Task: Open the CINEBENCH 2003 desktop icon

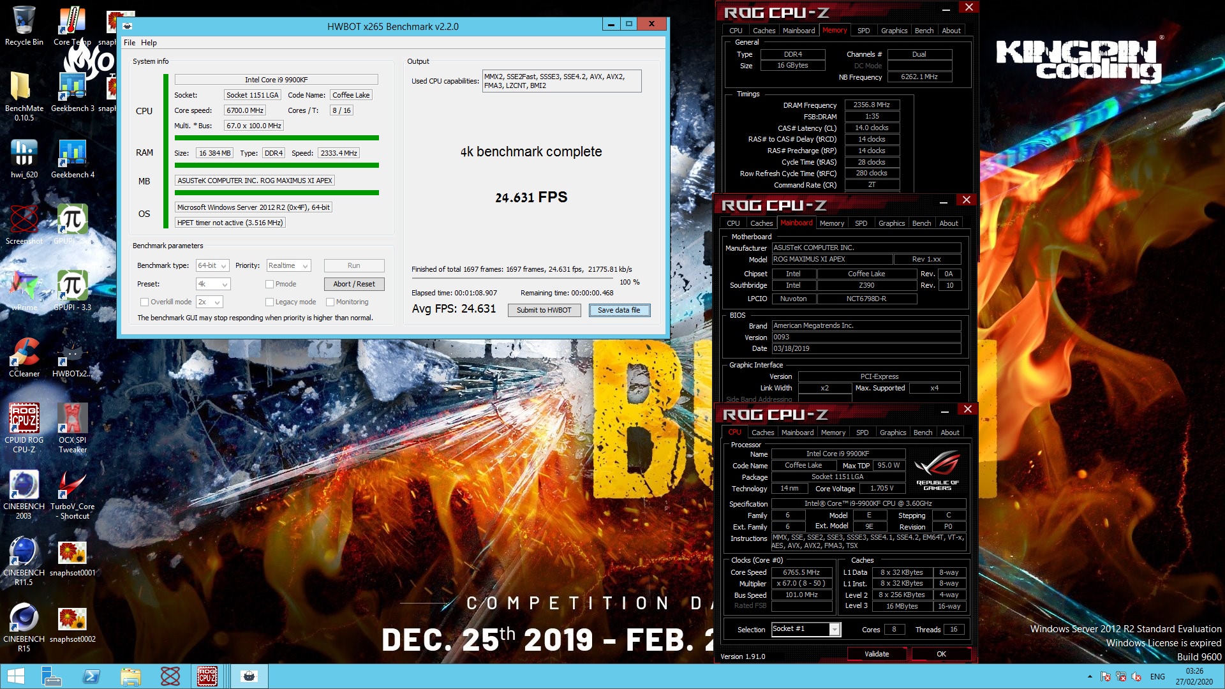Action: click(24, 494)
